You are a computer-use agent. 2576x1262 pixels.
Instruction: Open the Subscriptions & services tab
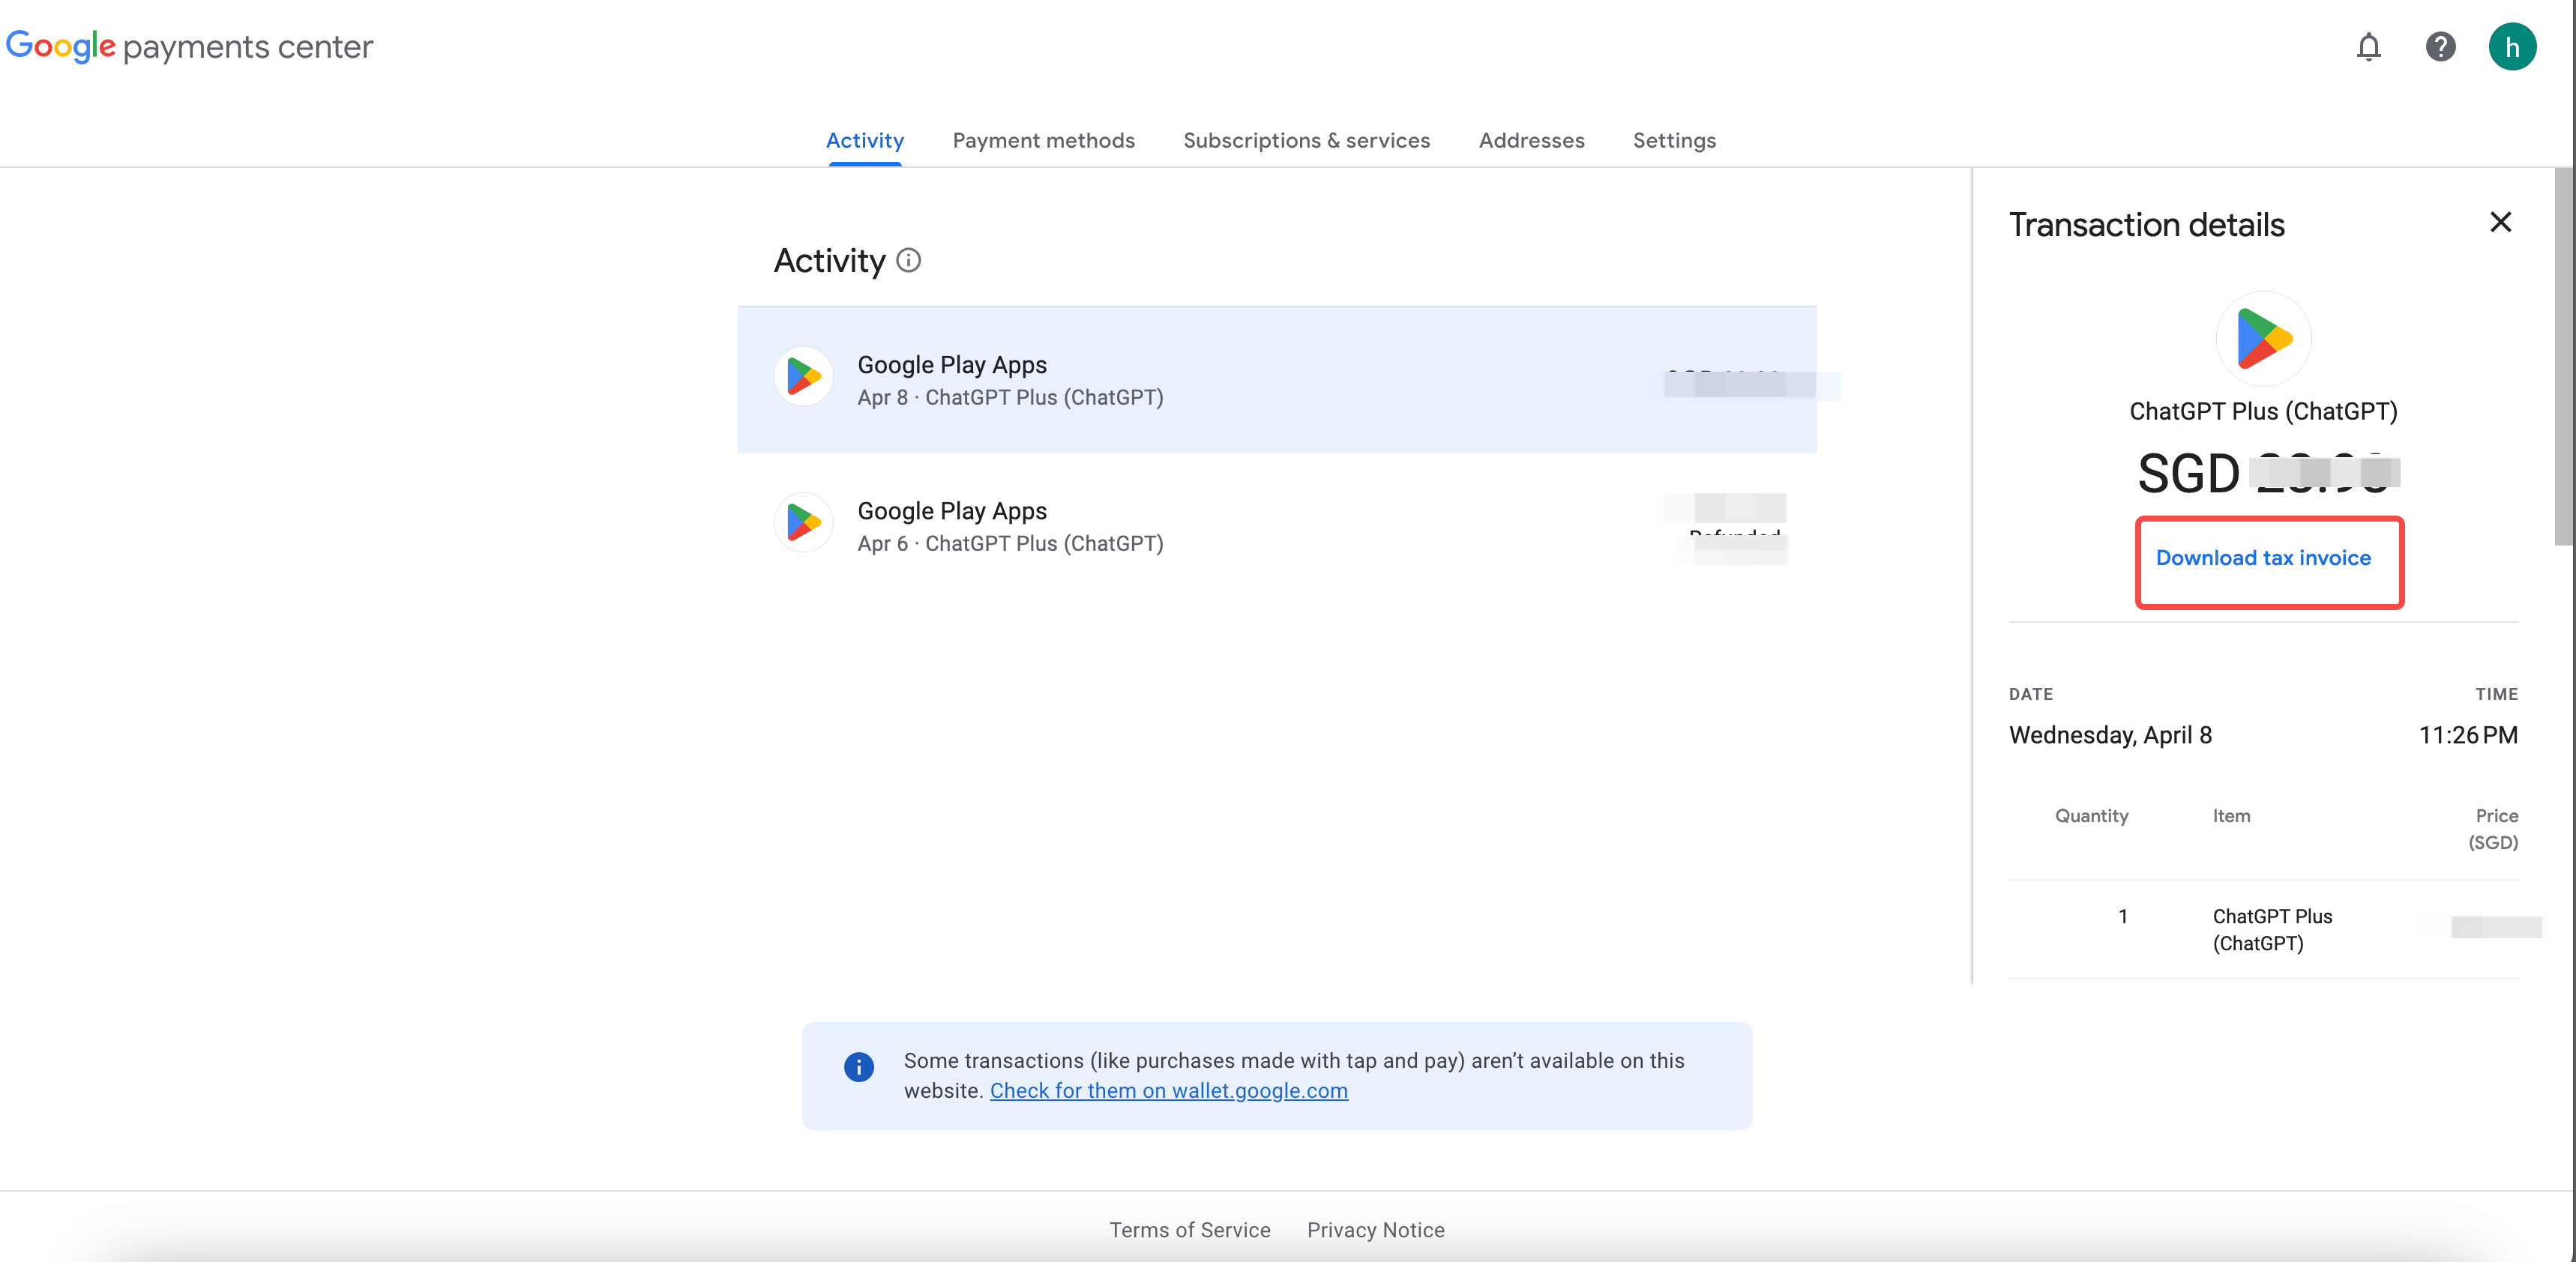[1306, 141]
